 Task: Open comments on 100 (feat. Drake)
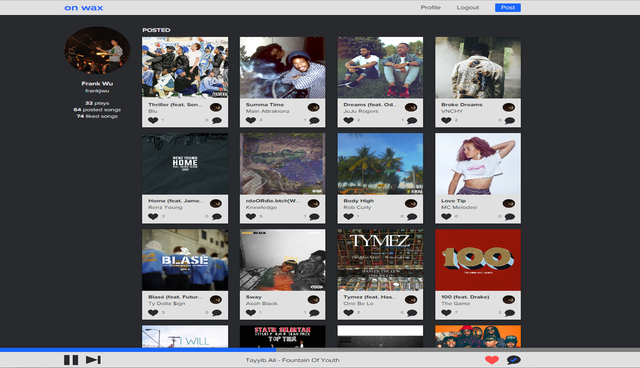pyautogui.click(x=510, y=313)
